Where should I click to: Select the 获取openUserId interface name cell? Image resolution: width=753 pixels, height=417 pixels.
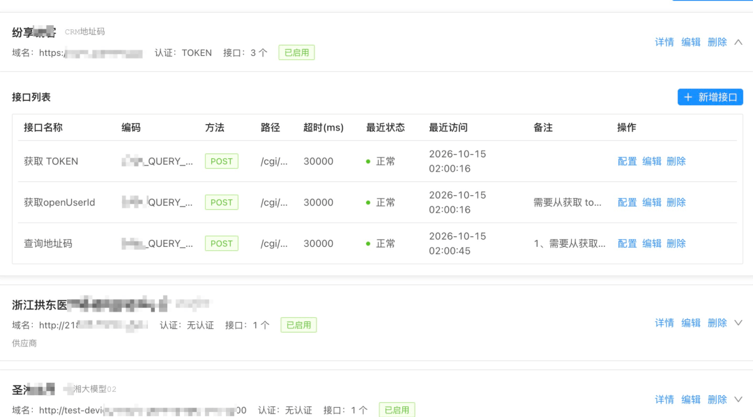60,203
